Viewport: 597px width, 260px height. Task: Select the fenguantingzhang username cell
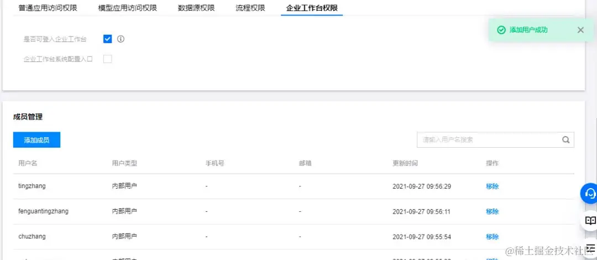pos(44,211)
